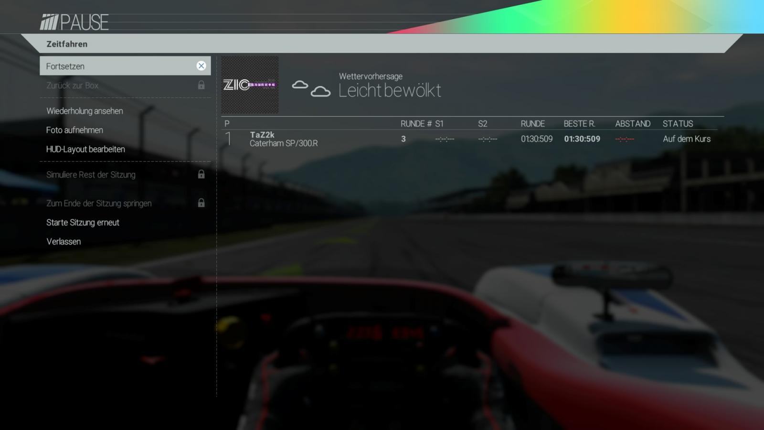This screenshot has height=430, width=764.
Task: Click the car name Caterham SP/300.R
Action: coord(284,143)
